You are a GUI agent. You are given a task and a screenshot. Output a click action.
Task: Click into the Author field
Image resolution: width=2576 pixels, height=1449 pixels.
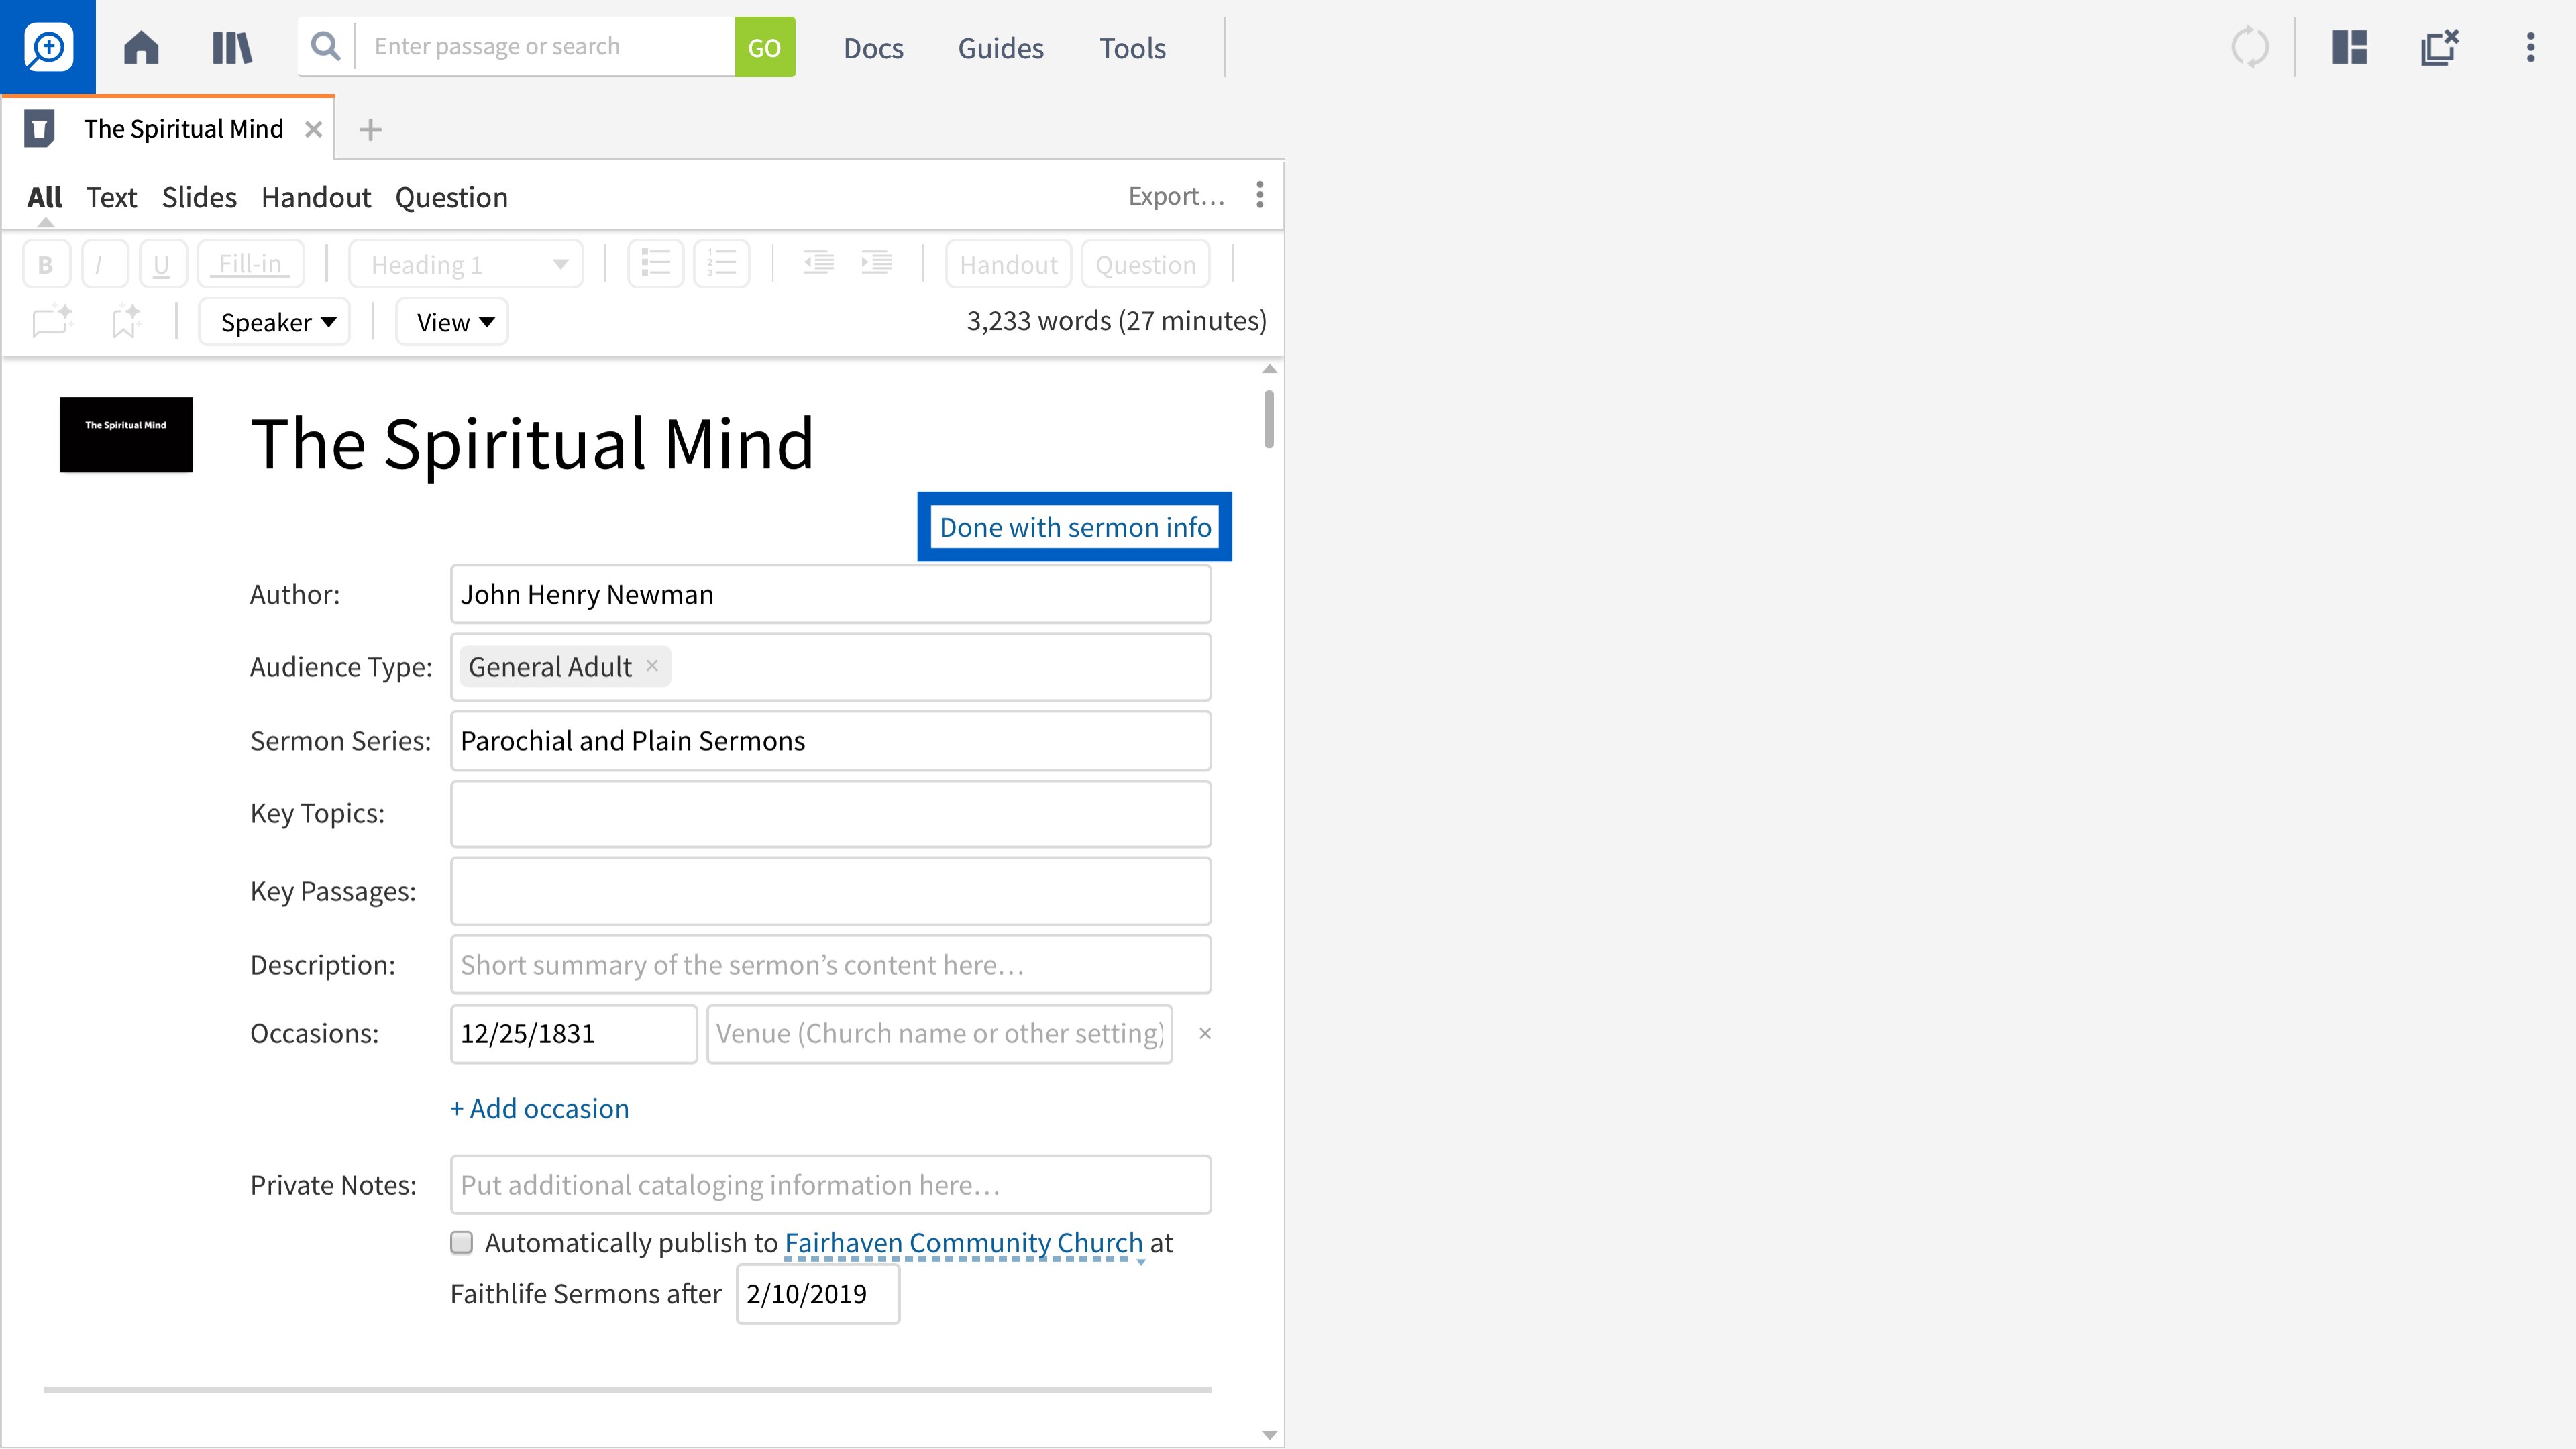[830, 595]
